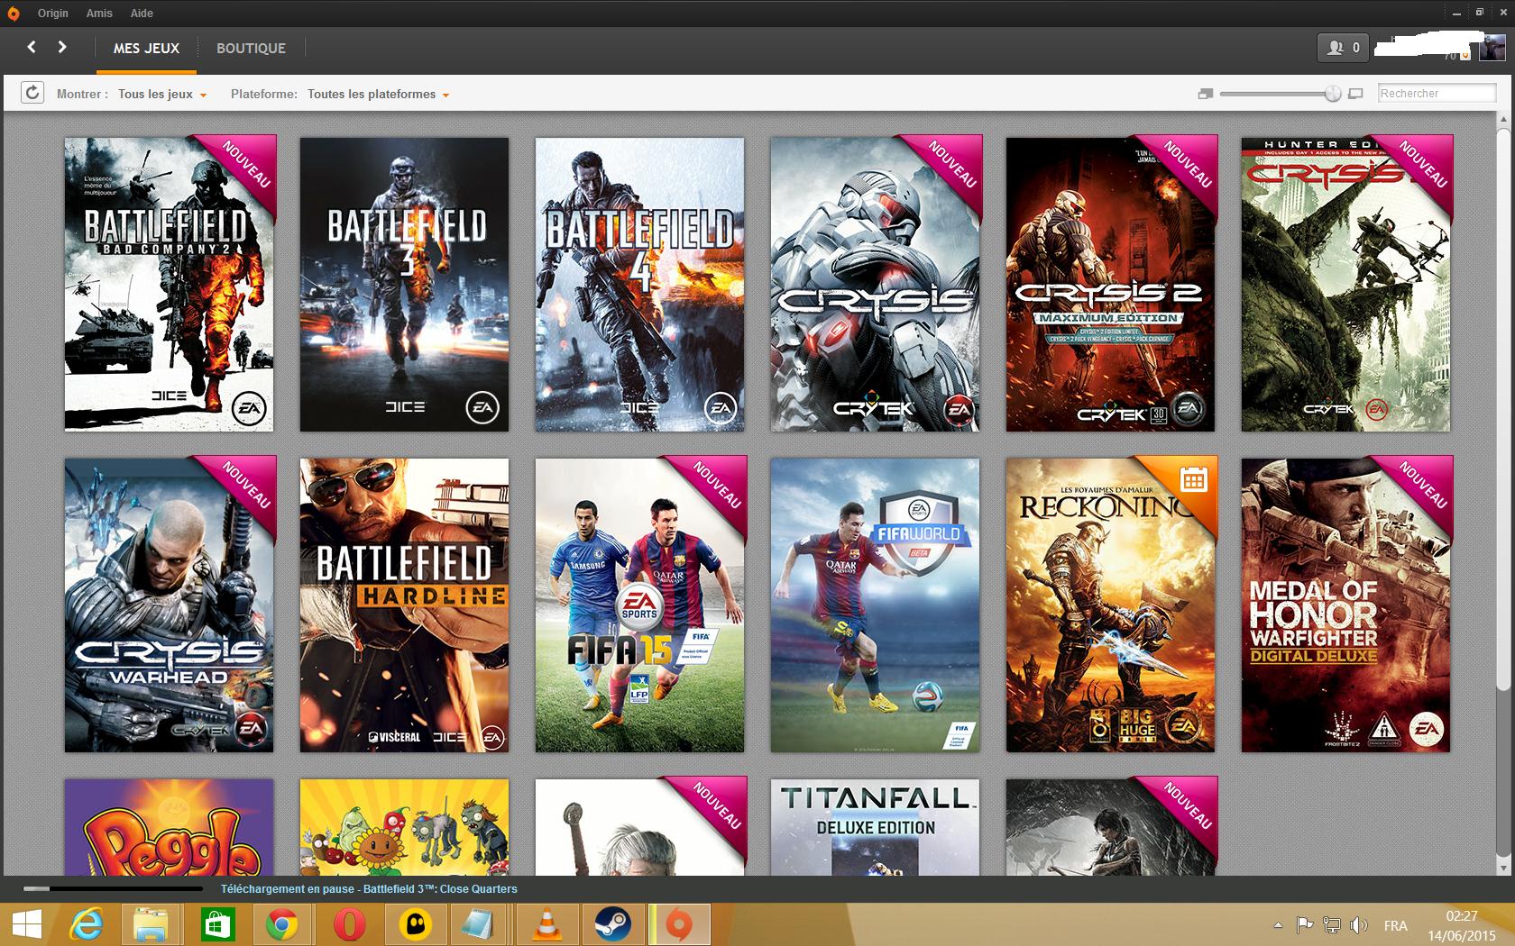Select the Peggle game cover

[x=170, y=827]
